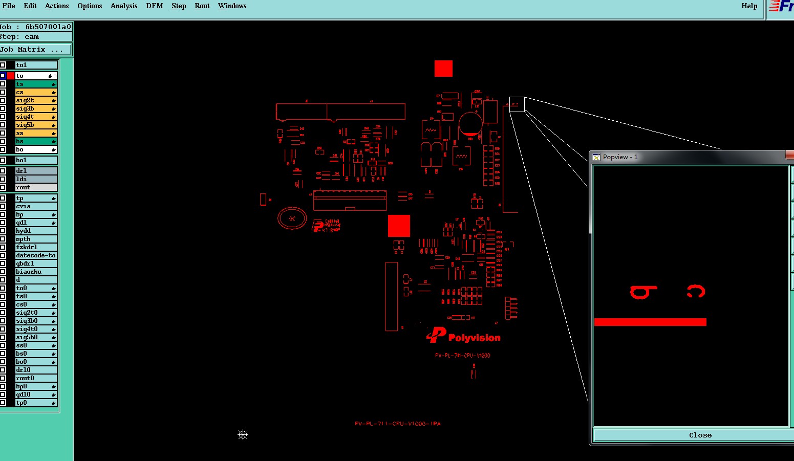Click the affected-layer hand icon on tp
794x461 pixels.
pos(53,198)
